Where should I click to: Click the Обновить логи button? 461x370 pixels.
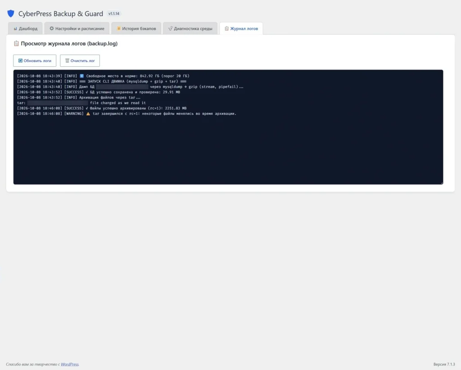point(35,61)
